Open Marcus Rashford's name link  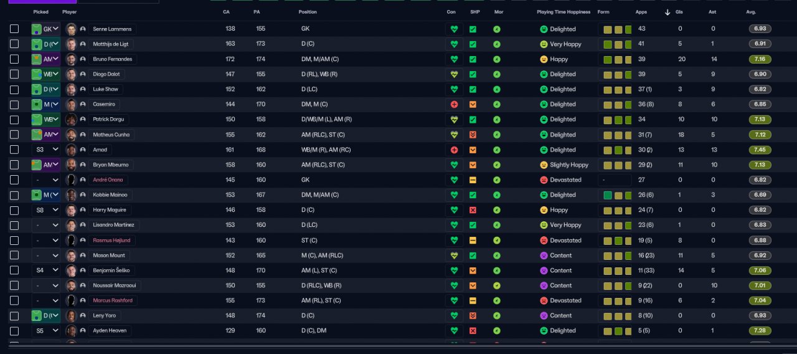click(x=112, y=300)
